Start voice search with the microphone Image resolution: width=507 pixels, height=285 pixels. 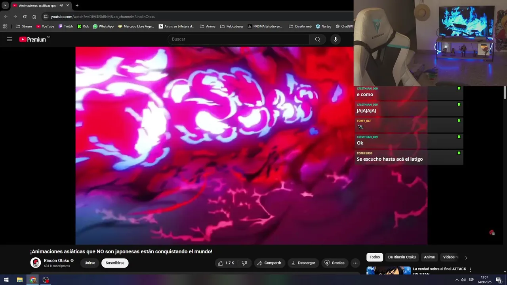335,39
